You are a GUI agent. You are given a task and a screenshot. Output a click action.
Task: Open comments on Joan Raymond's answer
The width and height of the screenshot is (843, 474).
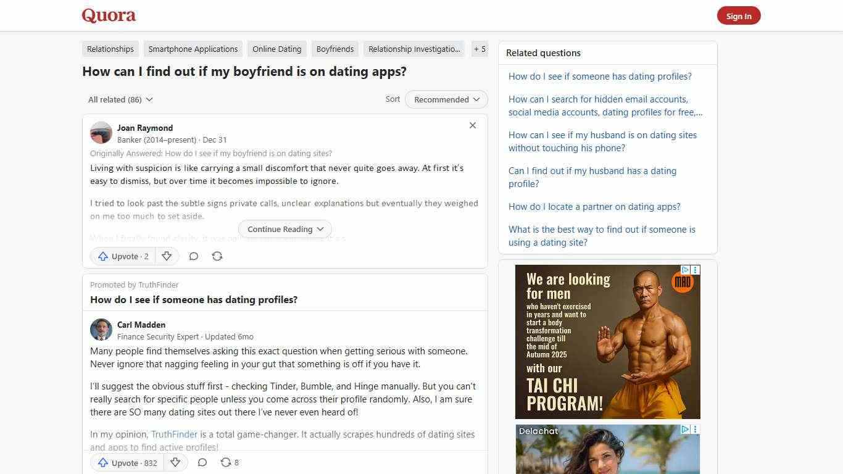pyautogui.click(x=193, y=256)
